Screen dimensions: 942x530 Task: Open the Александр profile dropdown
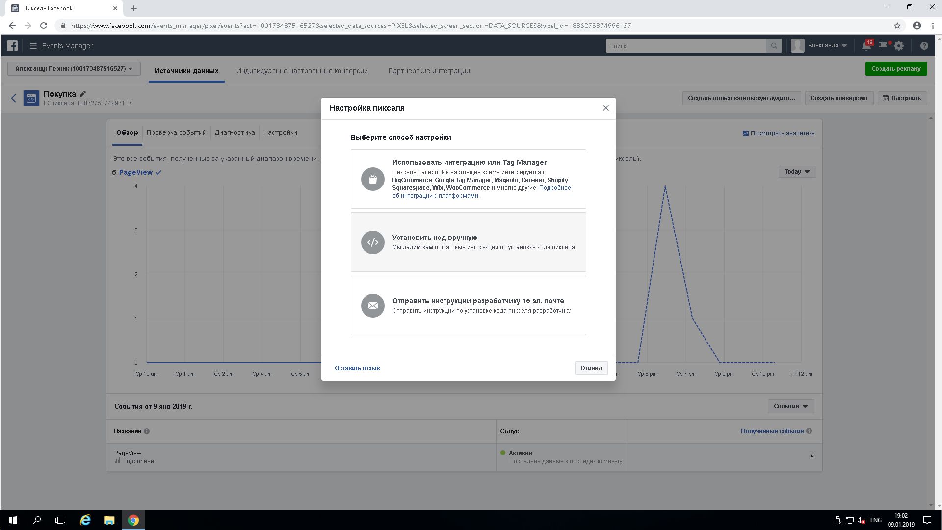click(819, 46)
